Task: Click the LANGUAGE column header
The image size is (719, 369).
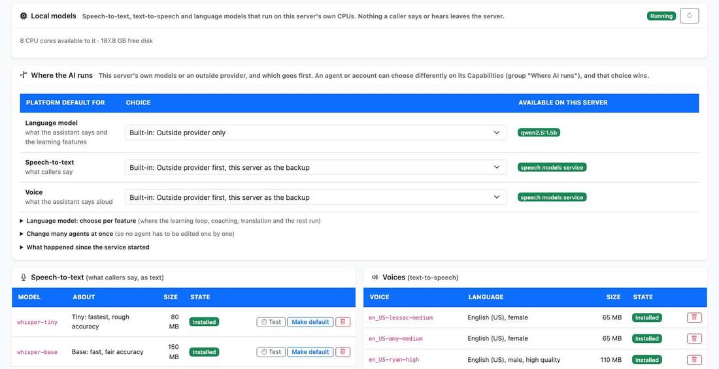Action: click(486, 297)
